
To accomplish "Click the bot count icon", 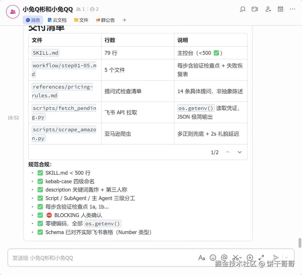I will 92,9.
